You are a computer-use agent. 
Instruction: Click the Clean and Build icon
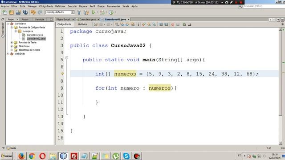click(86, 12)
